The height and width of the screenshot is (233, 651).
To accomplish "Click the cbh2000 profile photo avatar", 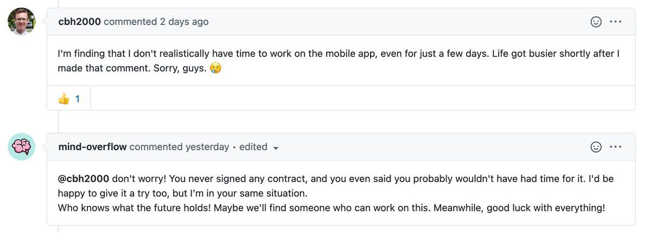I will pyautogui.click(x=22, y=22).
